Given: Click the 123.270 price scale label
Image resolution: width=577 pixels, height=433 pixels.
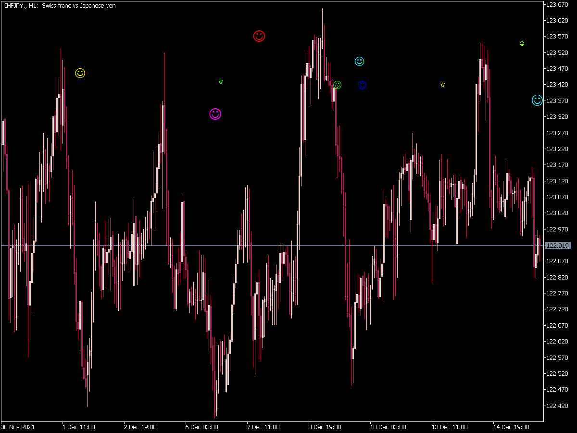Looking at the screenshot, I should click(558, 133).
